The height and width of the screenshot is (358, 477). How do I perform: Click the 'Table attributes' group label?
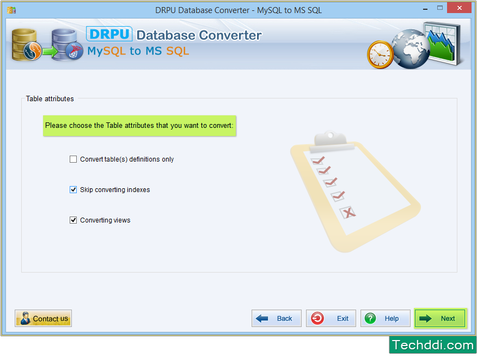[x=50, y=99]
